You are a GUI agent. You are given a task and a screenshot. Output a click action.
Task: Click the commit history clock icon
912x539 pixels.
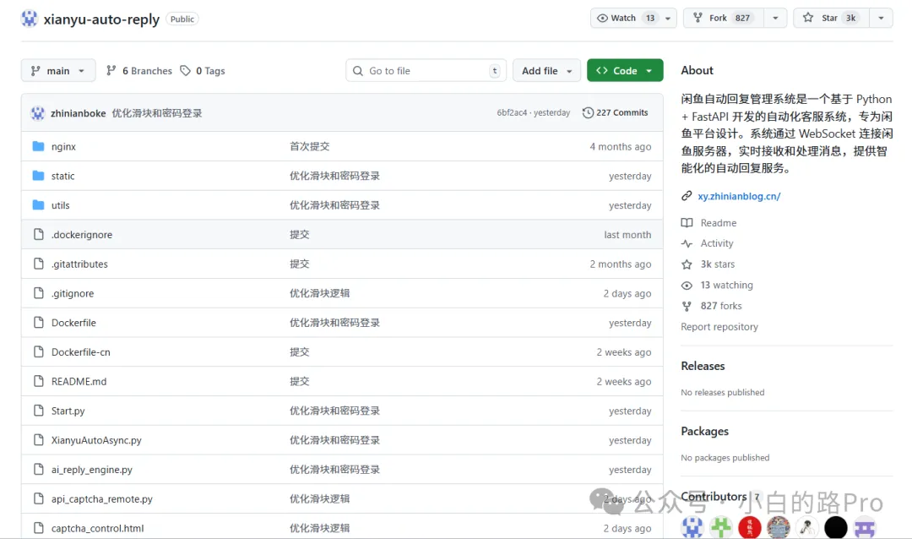point(588,113)
